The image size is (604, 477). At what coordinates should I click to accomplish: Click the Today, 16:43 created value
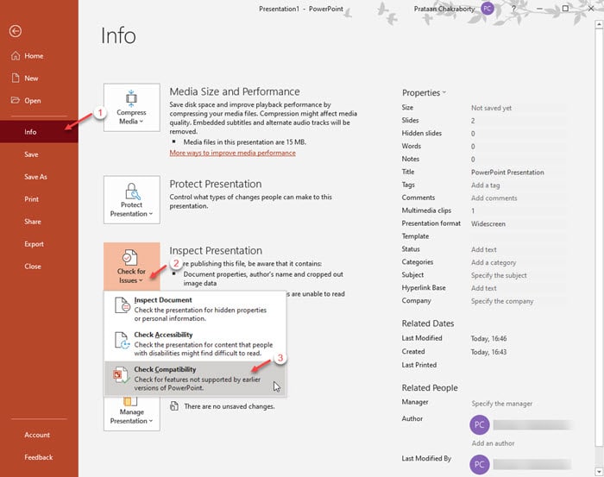pyautogui.click(x=488, y=352)
